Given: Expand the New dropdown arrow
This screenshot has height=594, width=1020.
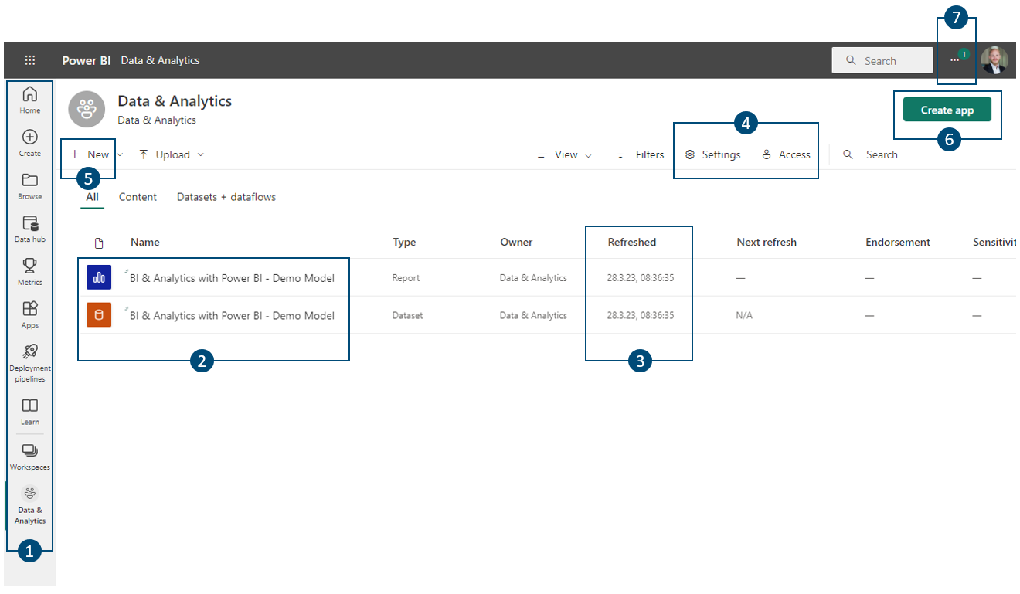Looking at the screenshot, I should (x=120, y=154).
